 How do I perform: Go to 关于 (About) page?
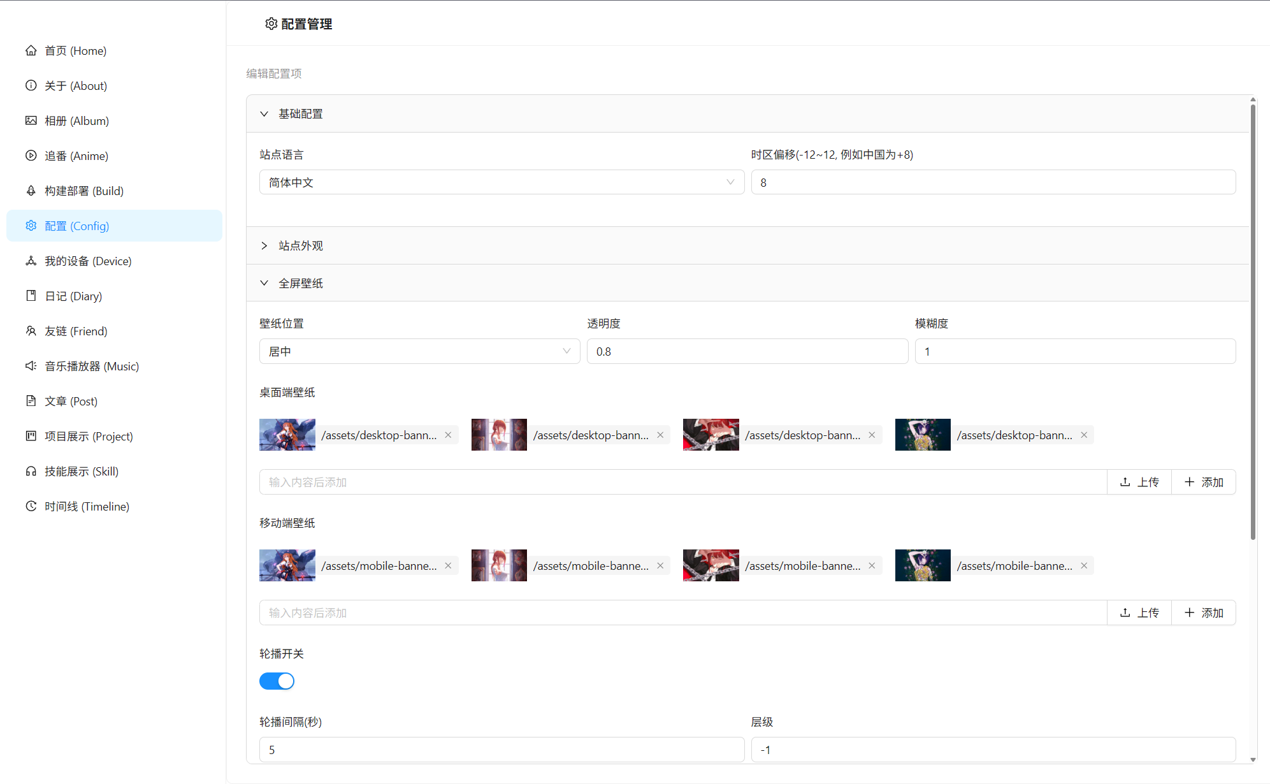114,85
